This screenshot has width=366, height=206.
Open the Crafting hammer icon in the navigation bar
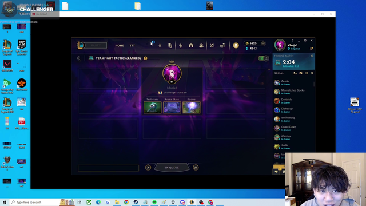212,46
